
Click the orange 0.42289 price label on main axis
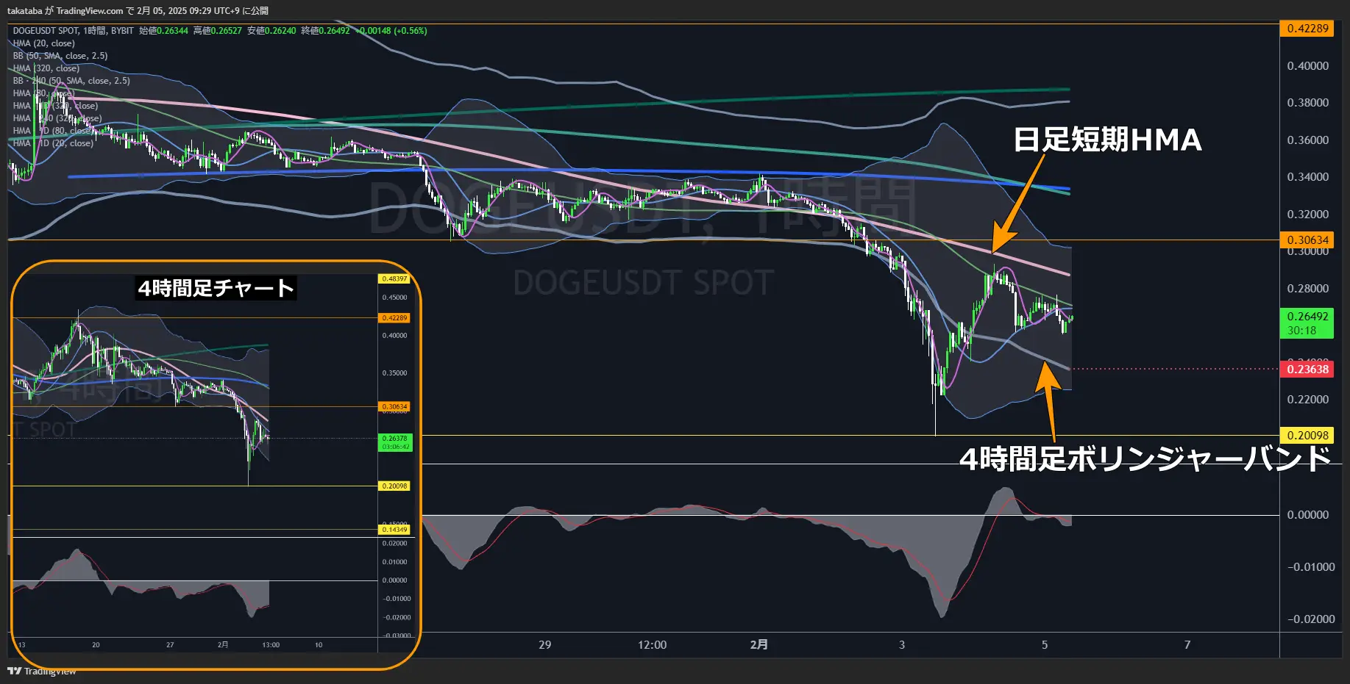[x=1307, y=29]
